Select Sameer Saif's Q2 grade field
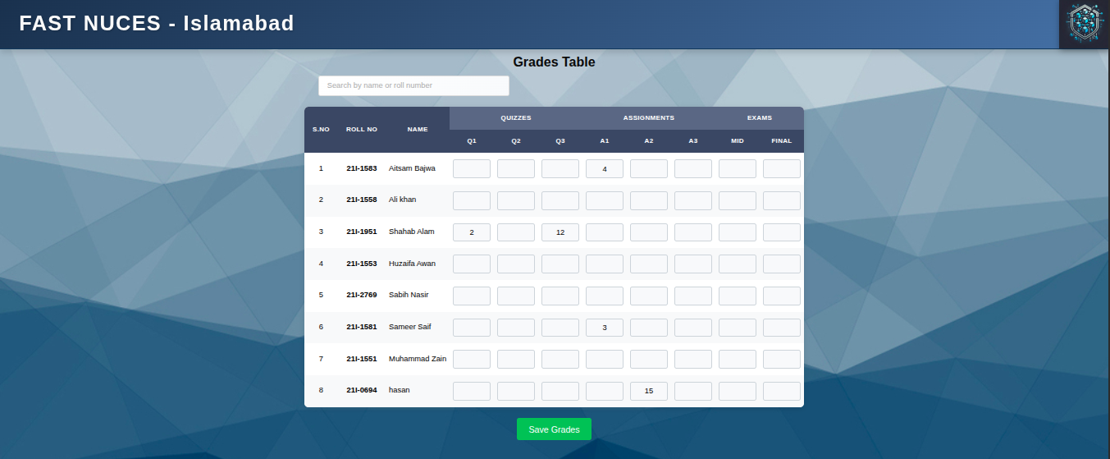This screenshot has width=1110, height=459. click(x=516, y=328)
